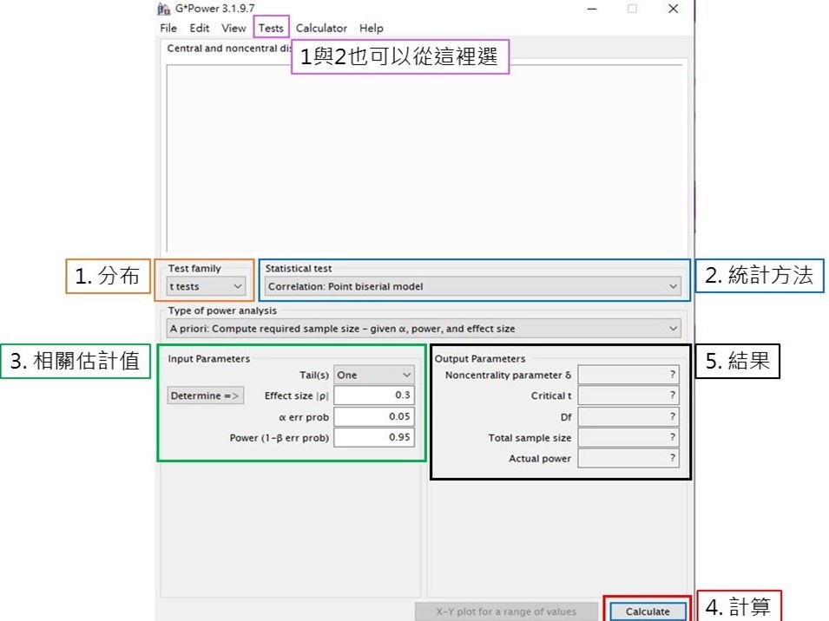Click the Critical t output field
829x621 pixels.
628,395
